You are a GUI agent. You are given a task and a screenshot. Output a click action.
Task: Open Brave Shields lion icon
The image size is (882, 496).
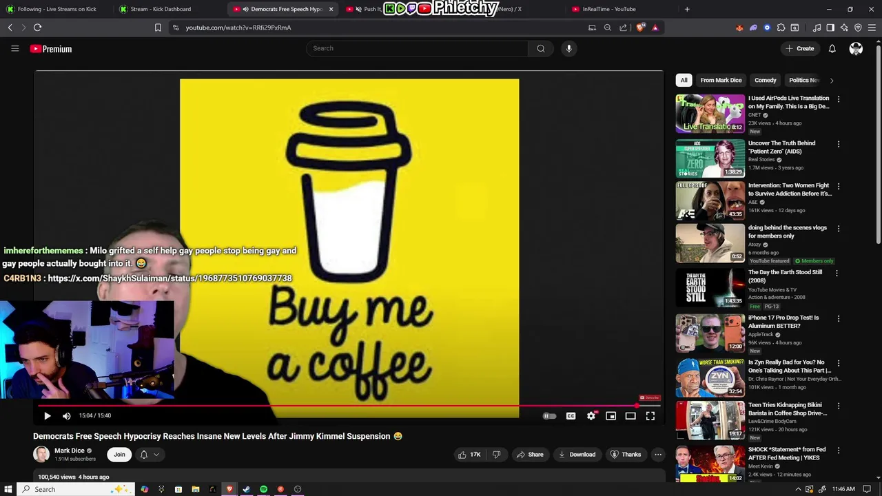pyautogui.click(x=640, y=28)
